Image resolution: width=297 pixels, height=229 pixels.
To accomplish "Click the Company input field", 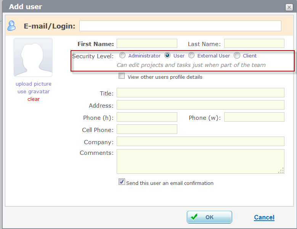I will tap(201, 142).
